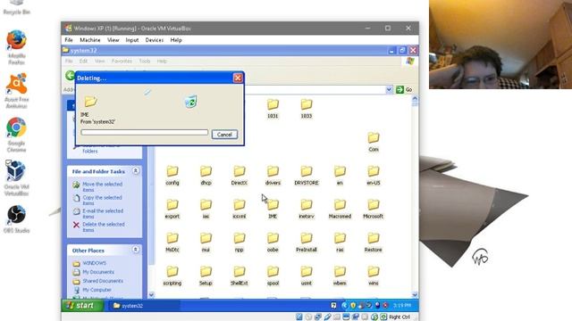The width and height of the screenshot is (572, 321).
Task: Close the Deleting dialog
Action: pos(238,78)
